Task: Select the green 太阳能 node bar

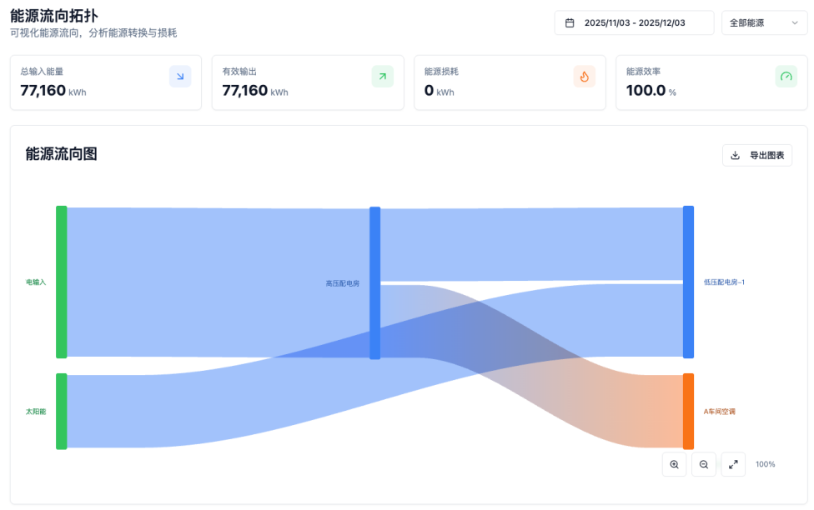Action: tap(61, 411)
